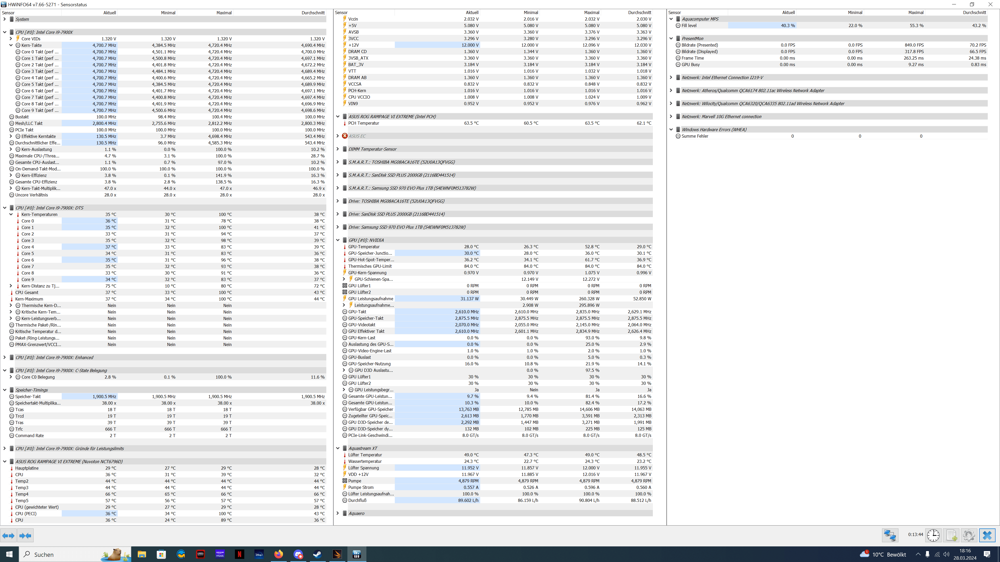Image resolution: width=1000 pixels, height=562 pixels.
Task: Open the notification center icon
Action: tap(987, 554)
